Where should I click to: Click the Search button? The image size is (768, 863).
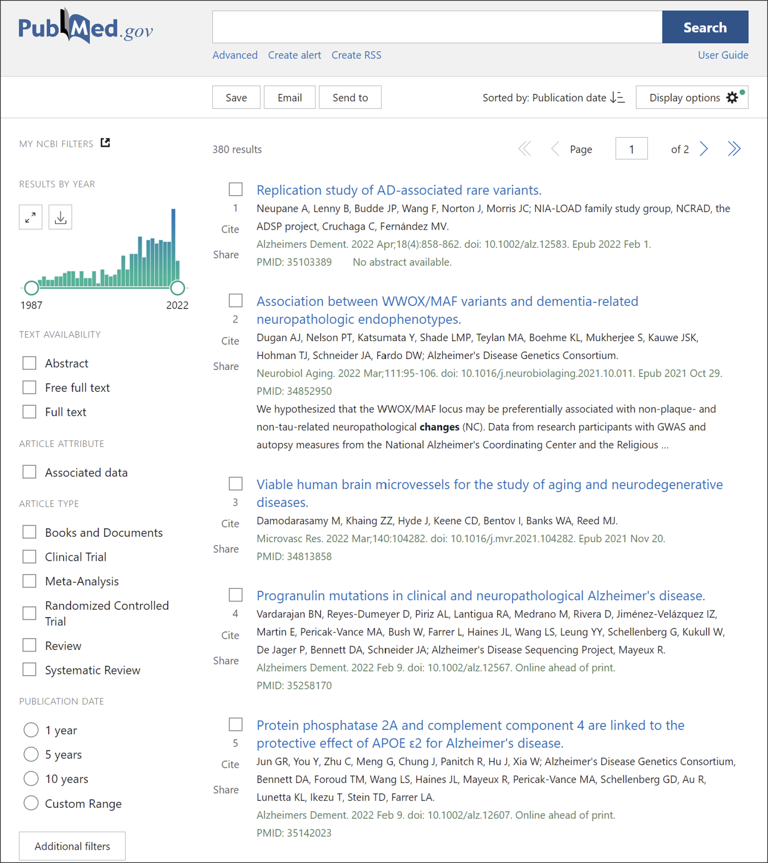(x=705, y=27)
